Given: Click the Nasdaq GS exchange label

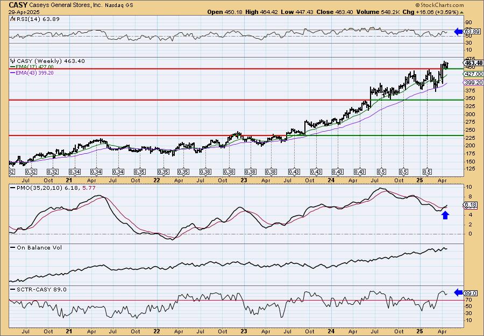Looking at the screenshot, I should click(x=119, y=5).
